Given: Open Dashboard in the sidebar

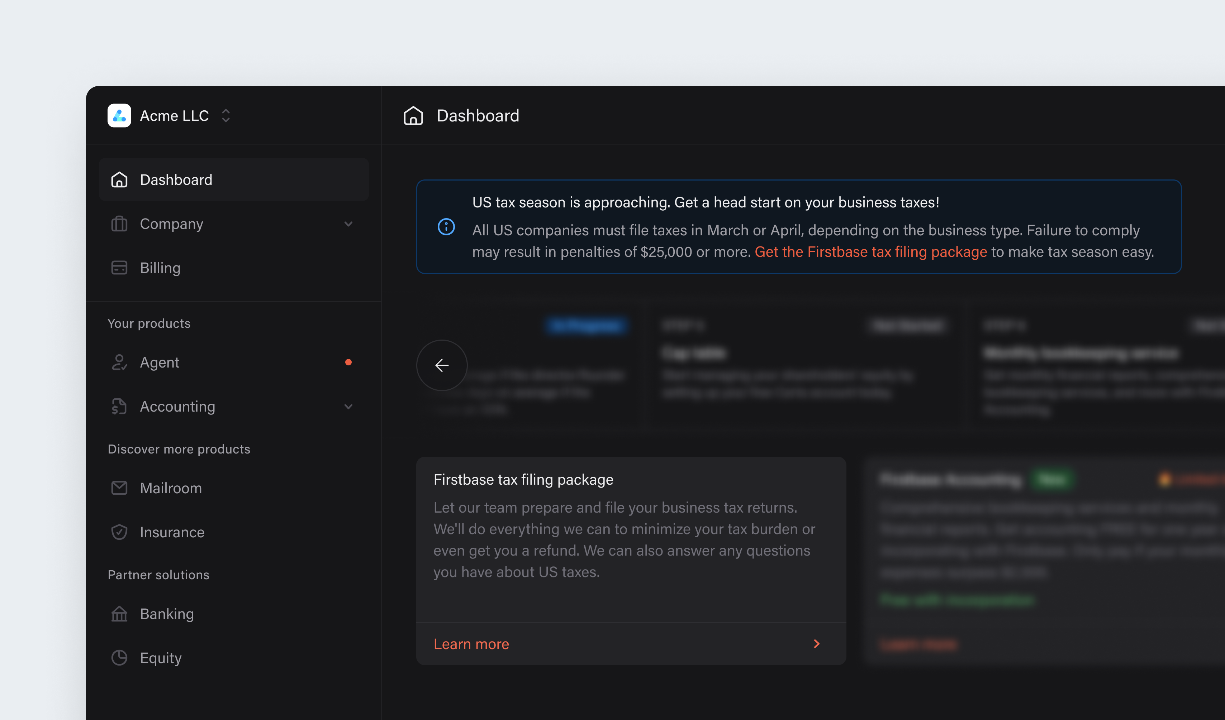Looking at the screenshot, I should coord(234,180).
